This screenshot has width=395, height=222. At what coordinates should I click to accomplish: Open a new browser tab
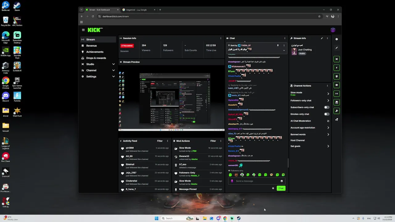coord(160,10)
